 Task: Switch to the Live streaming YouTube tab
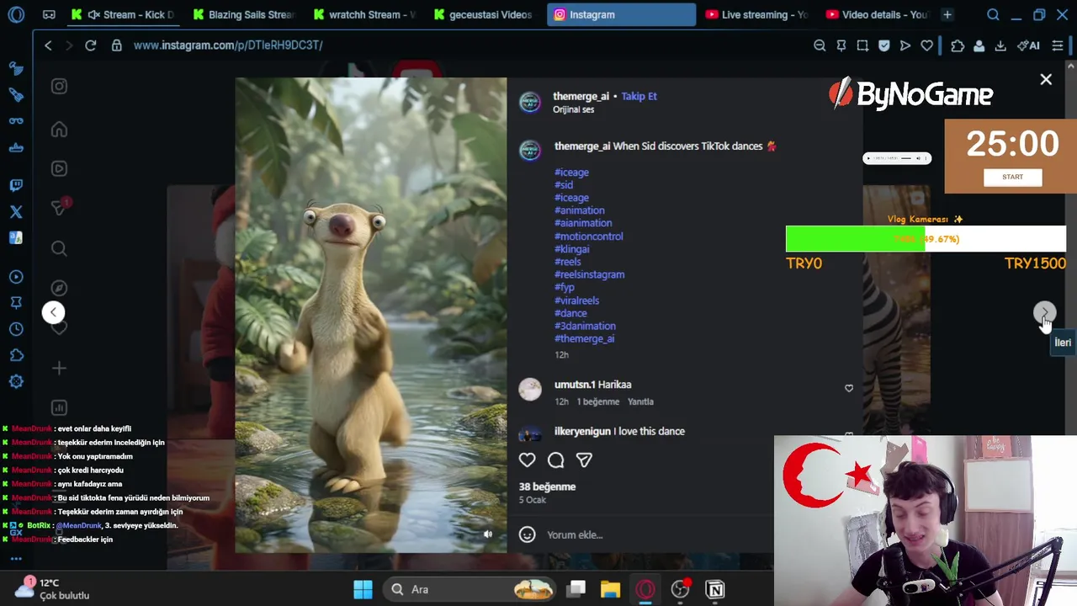point(757,14)
